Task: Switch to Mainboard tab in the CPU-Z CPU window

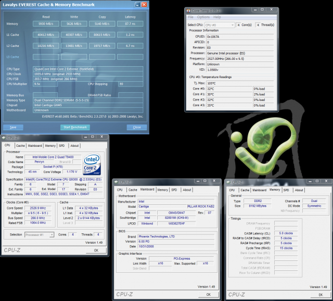Action: pyautogui.click(x=35, y=146)
